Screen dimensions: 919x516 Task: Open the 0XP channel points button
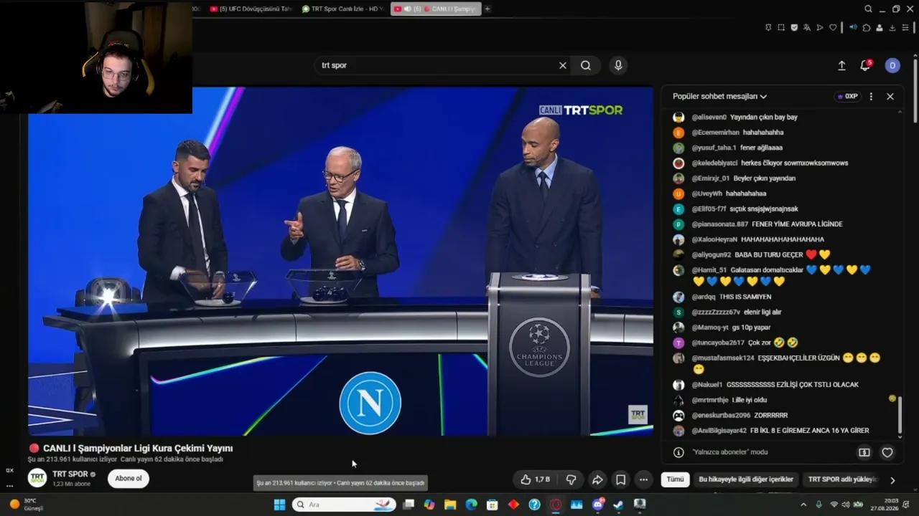click(848, 96)
